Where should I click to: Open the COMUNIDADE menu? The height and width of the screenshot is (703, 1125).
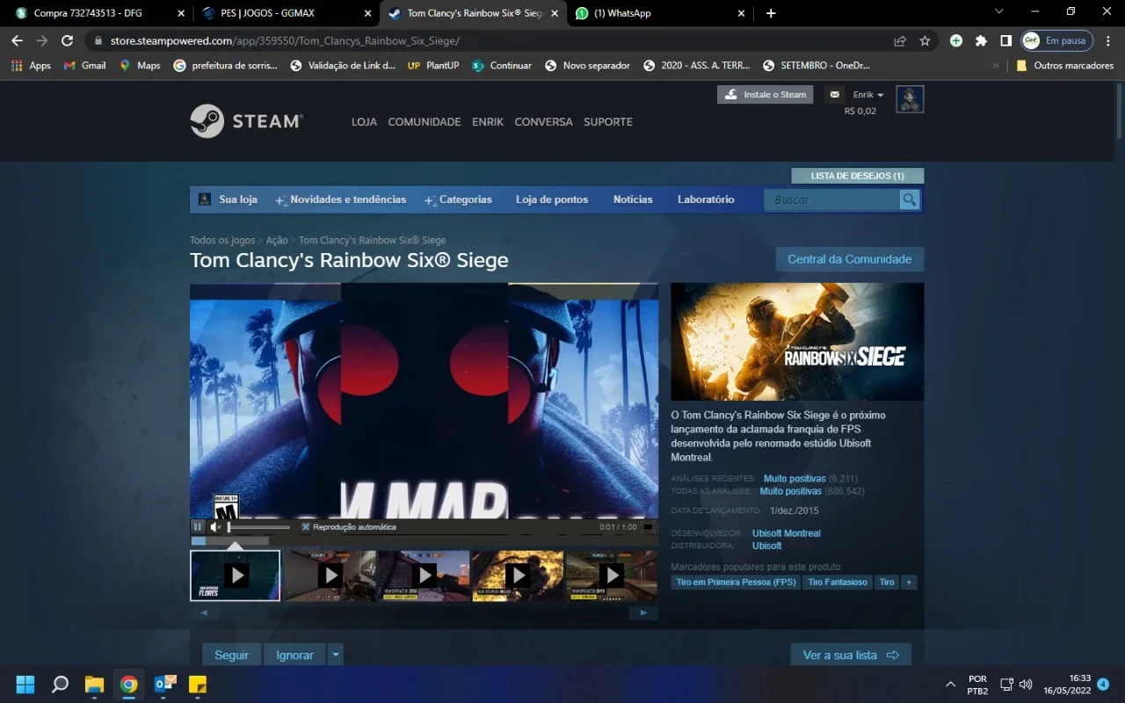coord(425,122)
